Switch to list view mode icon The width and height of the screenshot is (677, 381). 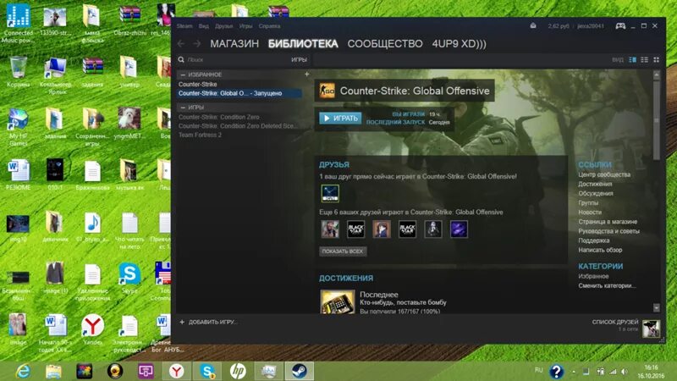coord(644,59)
